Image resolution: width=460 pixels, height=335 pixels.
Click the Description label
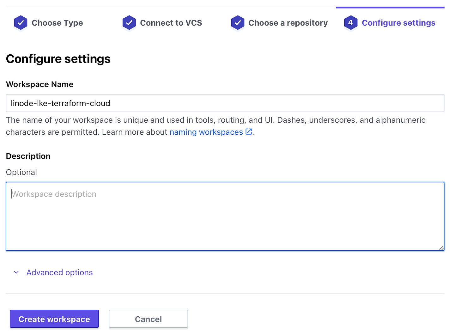click(28, 156)
